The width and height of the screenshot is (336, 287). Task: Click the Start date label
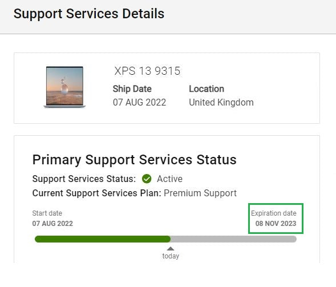point(47,213)
